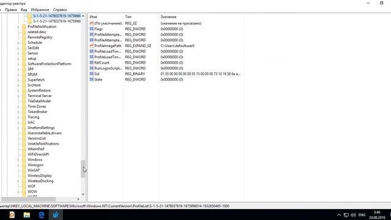
Task: Open File Explorer from the taskbar
Action: 27,215
